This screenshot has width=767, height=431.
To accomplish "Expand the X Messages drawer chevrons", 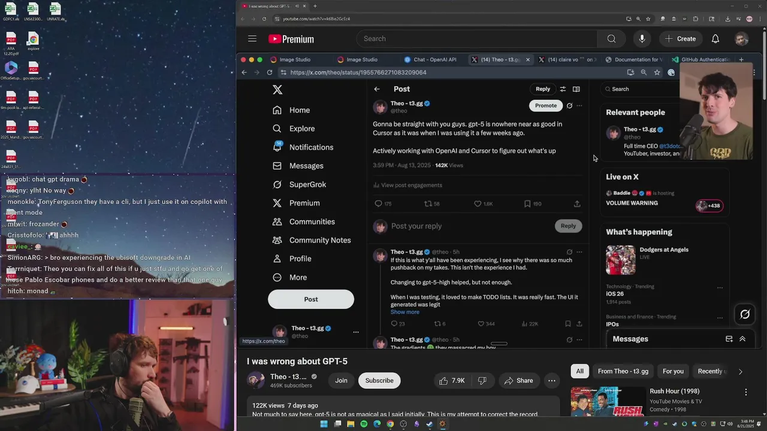I will click(742, 339).
